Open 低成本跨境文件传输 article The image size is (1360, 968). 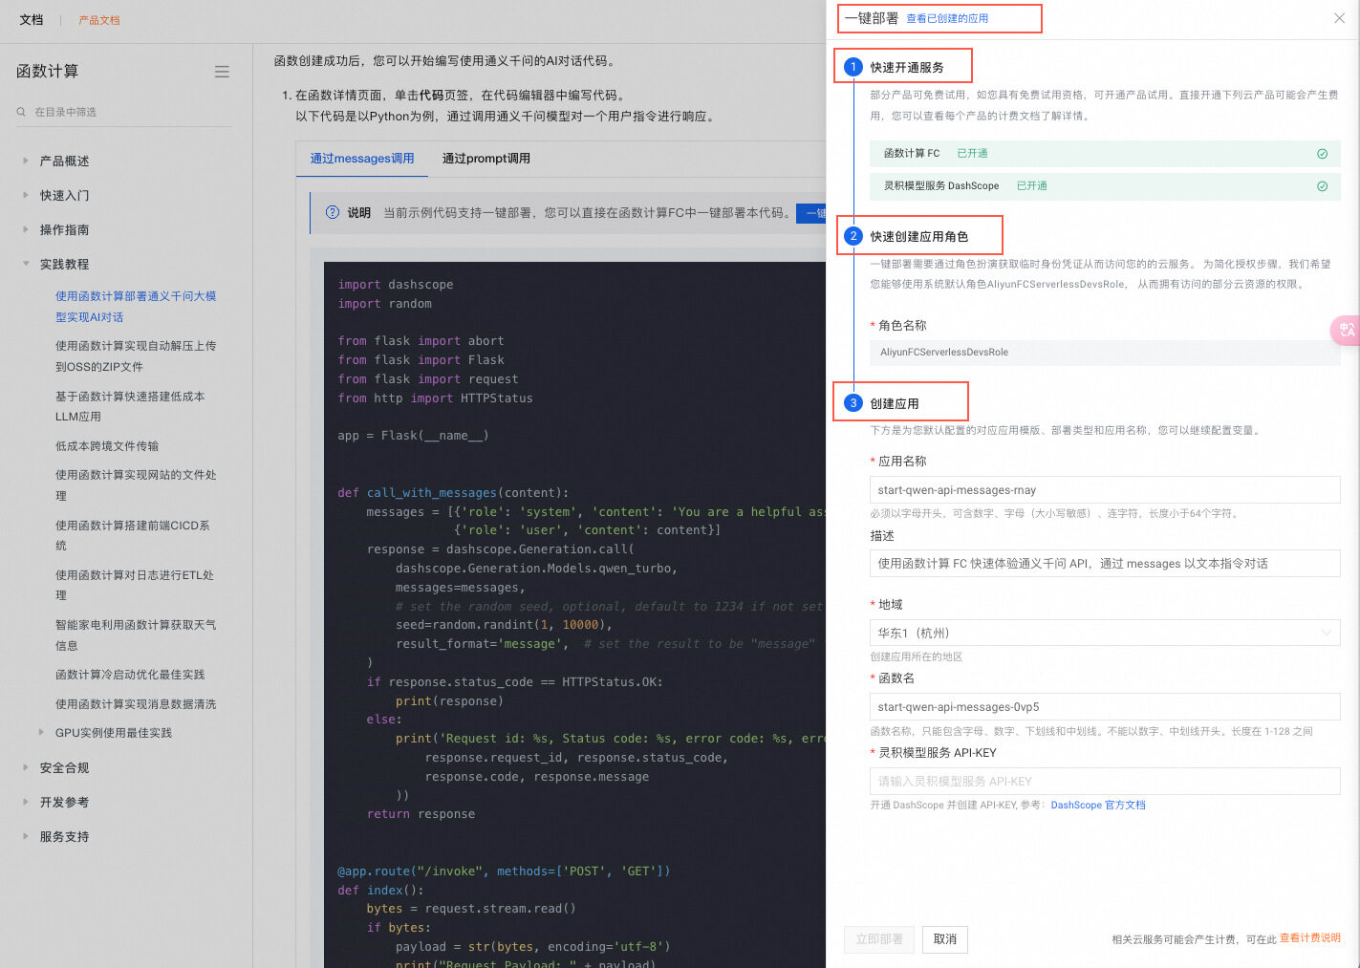point(107,446)
